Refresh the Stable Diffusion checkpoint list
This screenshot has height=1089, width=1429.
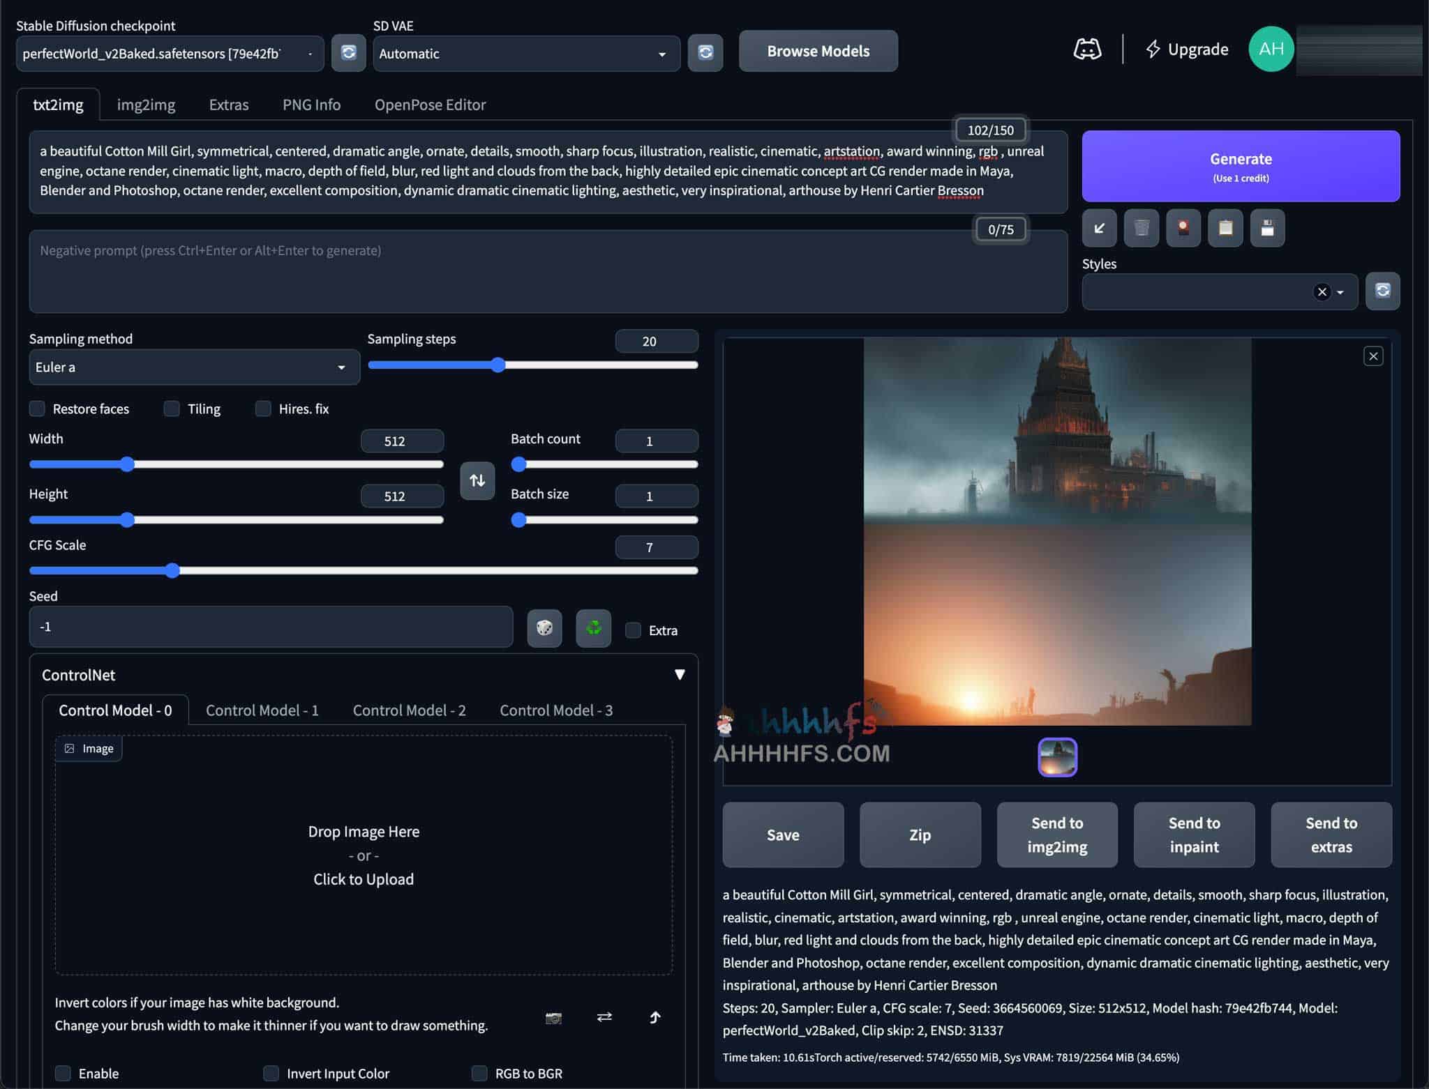[x=348, y=53]
